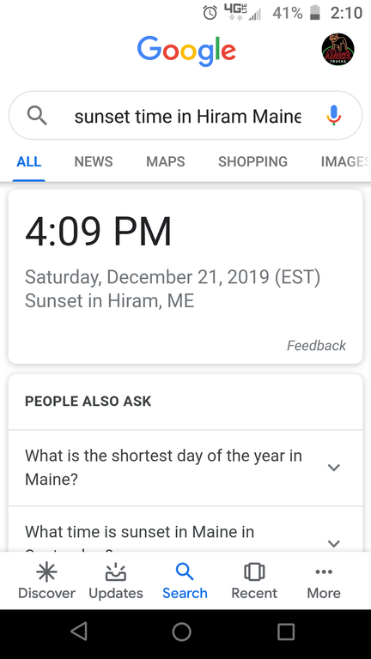Click the Feedback link
The image size is (371, 659).
(x=316, y=346)
